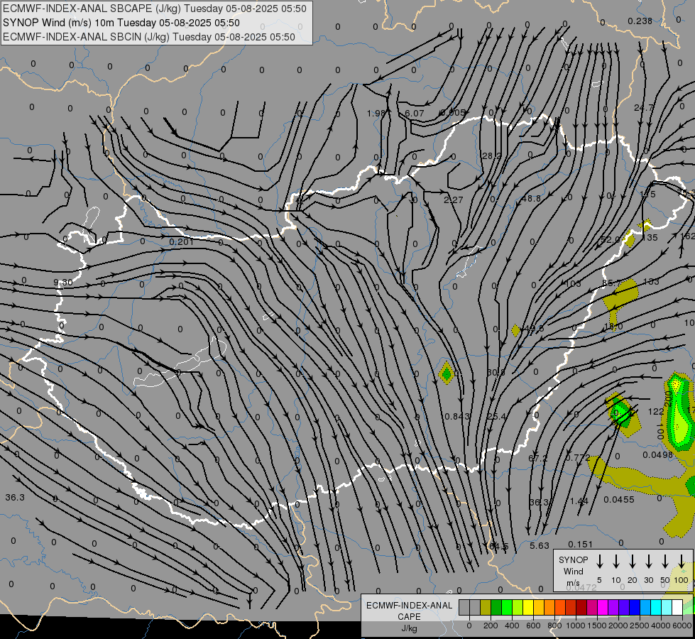Pick the dark green CAPE legend swatch
The height and width of the screenshot is (639, 695).
point(496,607)
